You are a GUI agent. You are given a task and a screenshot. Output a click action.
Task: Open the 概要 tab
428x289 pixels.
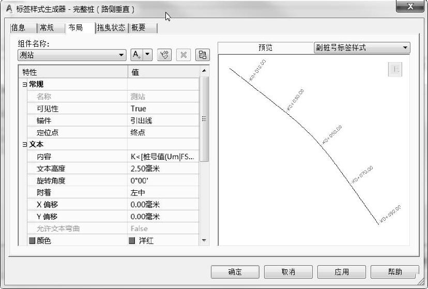point(143,28)
